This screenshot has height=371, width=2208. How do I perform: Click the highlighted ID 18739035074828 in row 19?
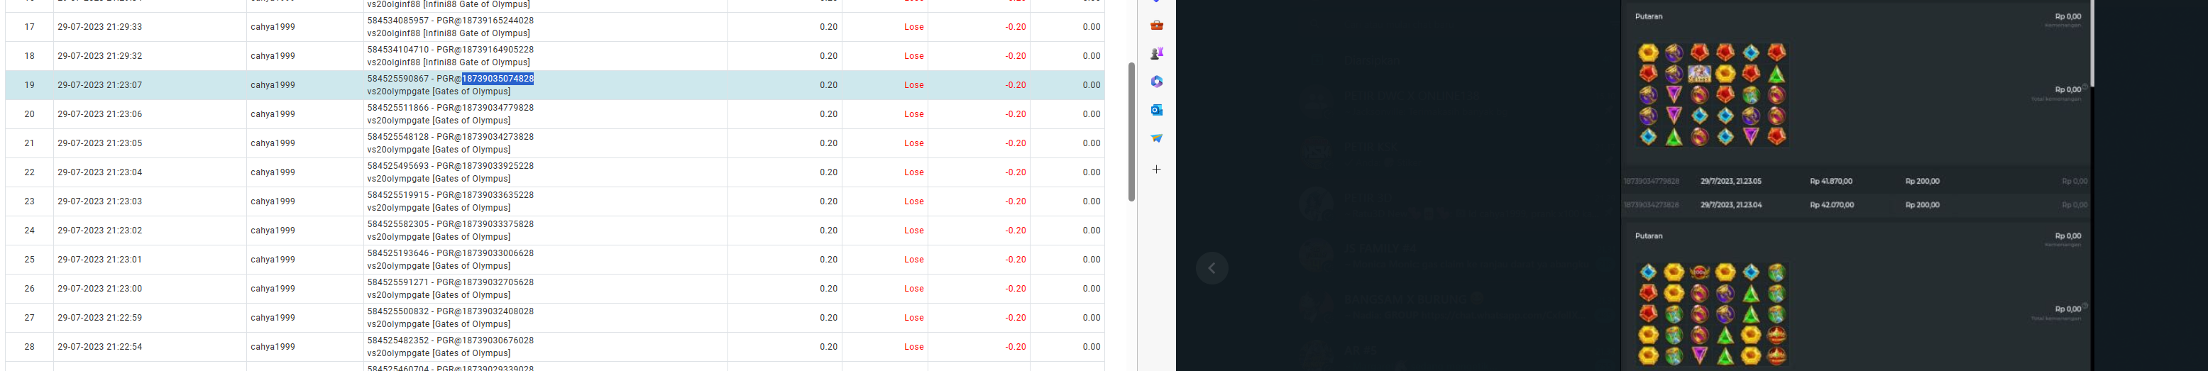click(498, 79)
